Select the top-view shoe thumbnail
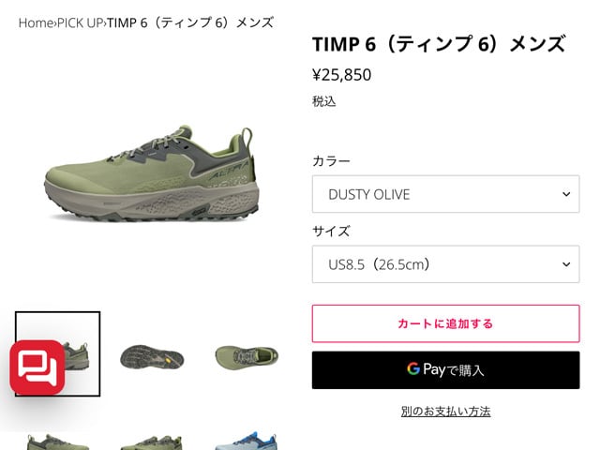Image resolution: width=600 pixels, height=450 pixels. [247, 356]
